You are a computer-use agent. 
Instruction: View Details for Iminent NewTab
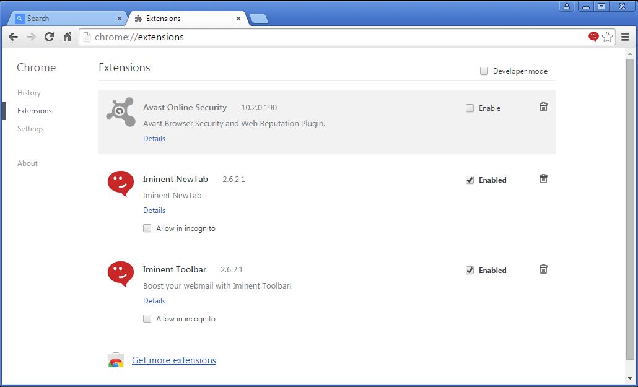[154, 211]
